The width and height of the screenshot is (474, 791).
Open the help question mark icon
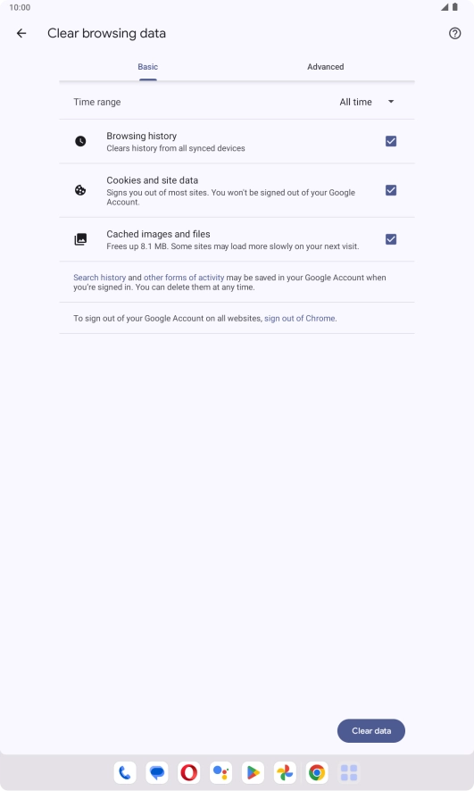(x=455, y=33)
